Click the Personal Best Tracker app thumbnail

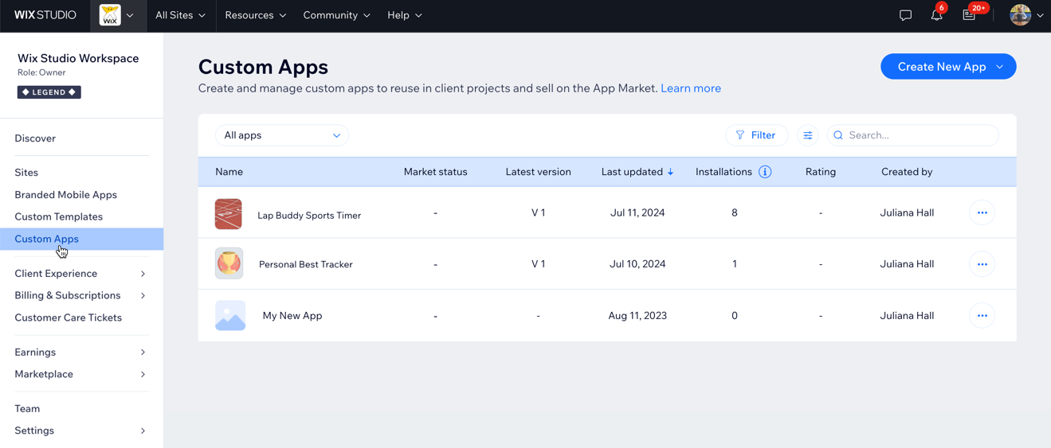click(x=229, y=263)
